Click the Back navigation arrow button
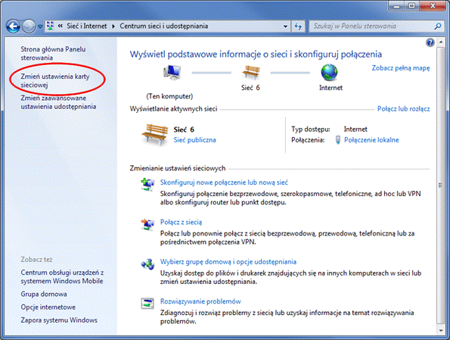Image resolution: width=450 pixels, height=340 pixels. click(x=13, y=27)
